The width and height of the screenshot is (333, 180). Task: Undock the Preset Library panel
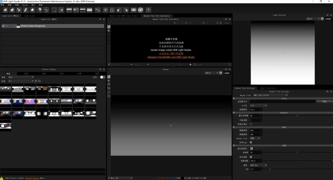100,69
